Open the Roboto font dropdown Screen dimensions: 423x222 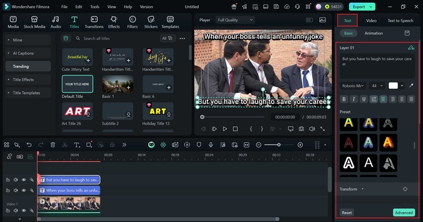click(x=353, y=86)
